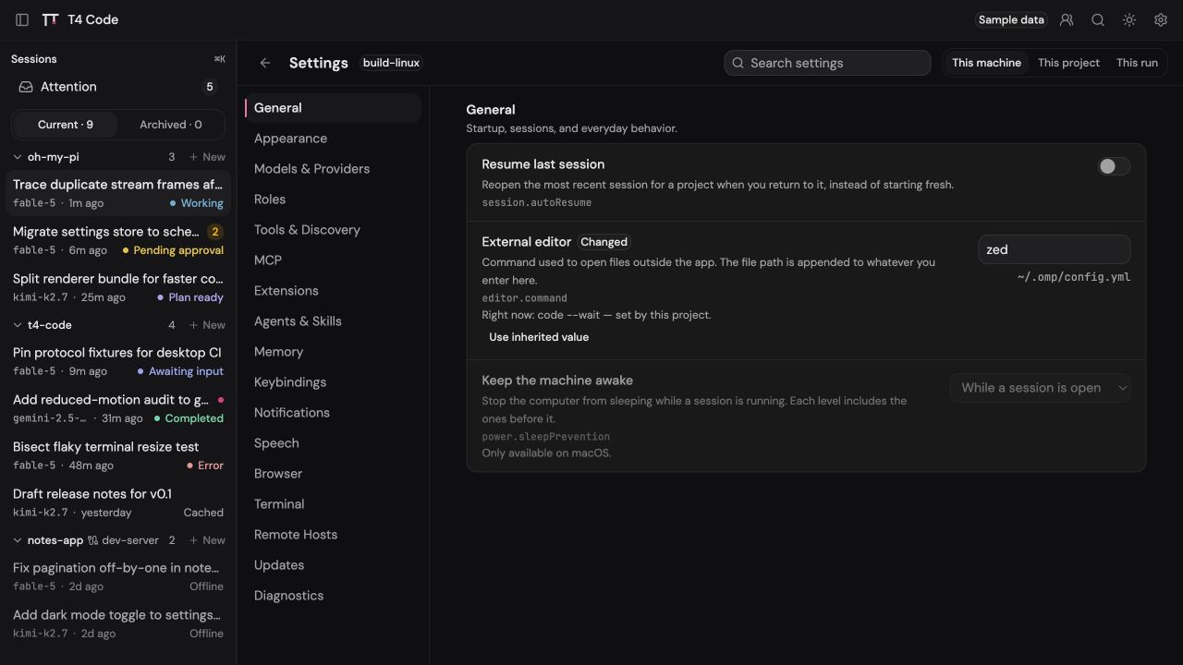Click New session for oh-my-pi
The height and width of the screenshot is (665, 1183).
[207, 157]
